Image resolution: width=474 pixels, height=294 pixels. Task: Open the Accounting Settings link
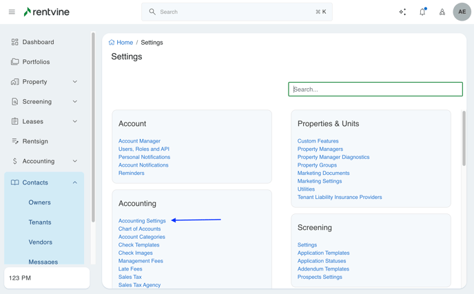142,221
